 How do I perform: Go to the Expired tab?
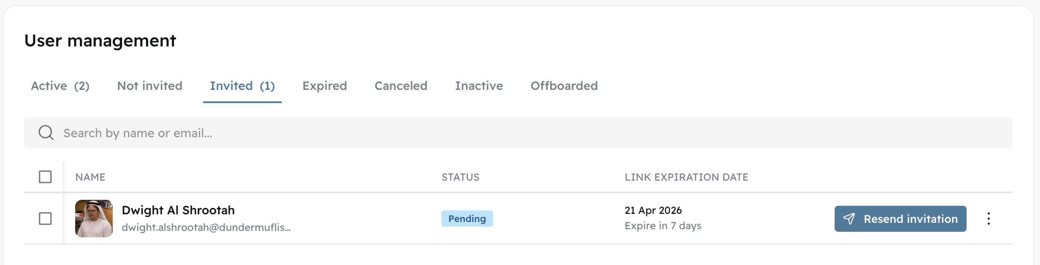click(x=324, y=86)
